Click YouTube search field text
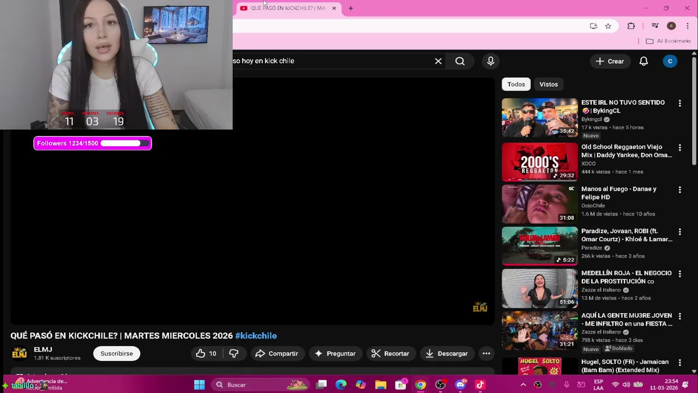 click(x=264, y=61)
